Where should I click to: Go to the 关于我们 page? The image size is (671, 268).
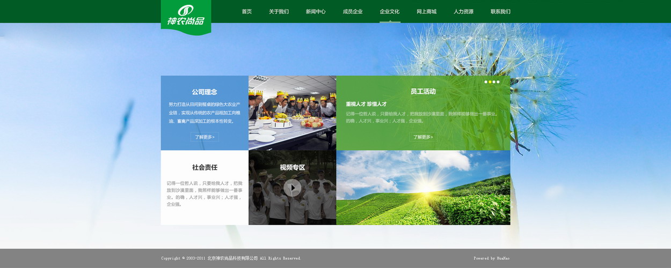tap(279, 11)
